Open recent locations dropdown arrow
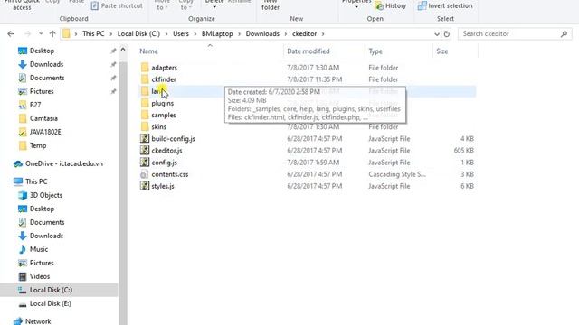 (41, 34)
